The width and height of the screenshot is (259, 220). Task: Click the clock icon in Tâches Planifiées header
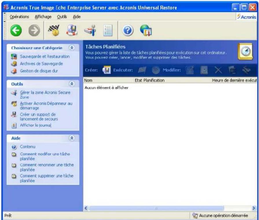pos(245,51)
